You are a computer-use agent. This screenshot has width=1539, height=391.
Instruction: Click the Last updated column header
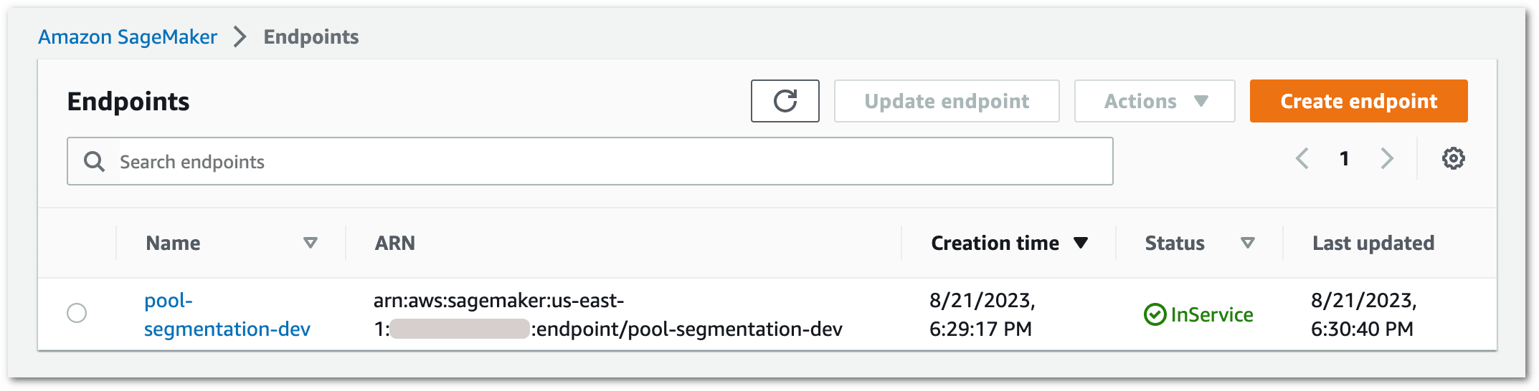click(x=1373, y=243)
